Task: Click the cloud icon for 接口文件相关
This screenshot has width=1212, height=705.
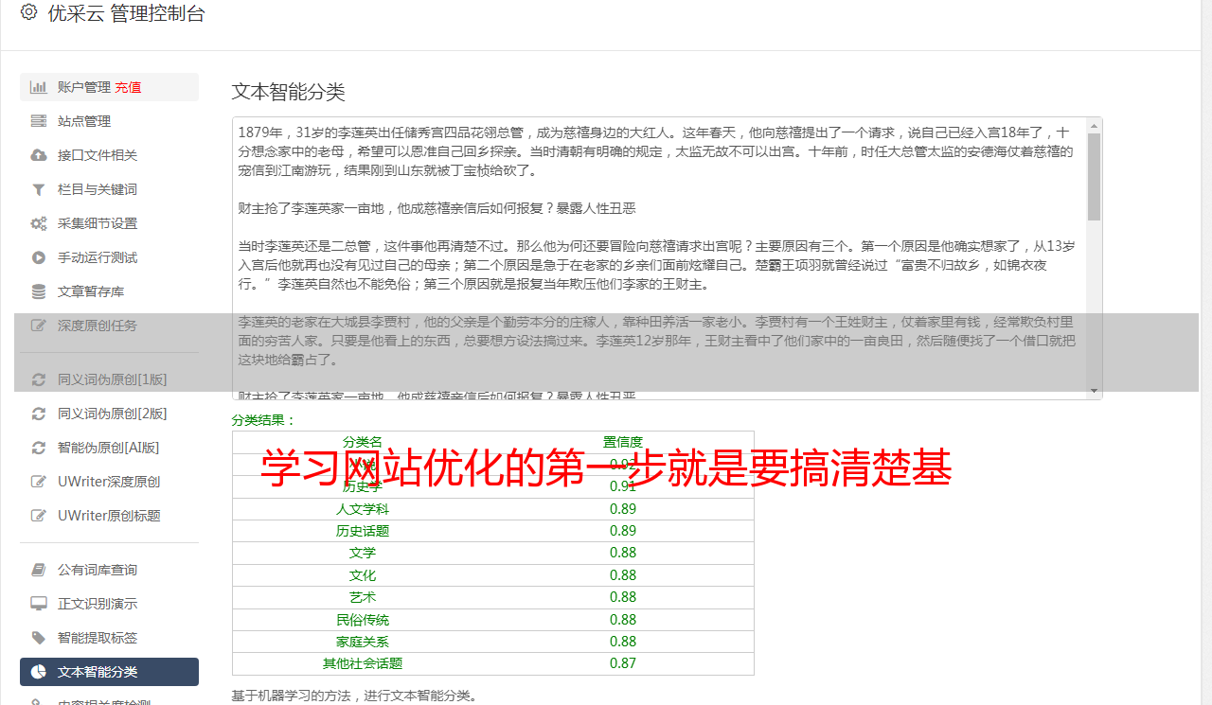Action: click(x=39, y=155)
